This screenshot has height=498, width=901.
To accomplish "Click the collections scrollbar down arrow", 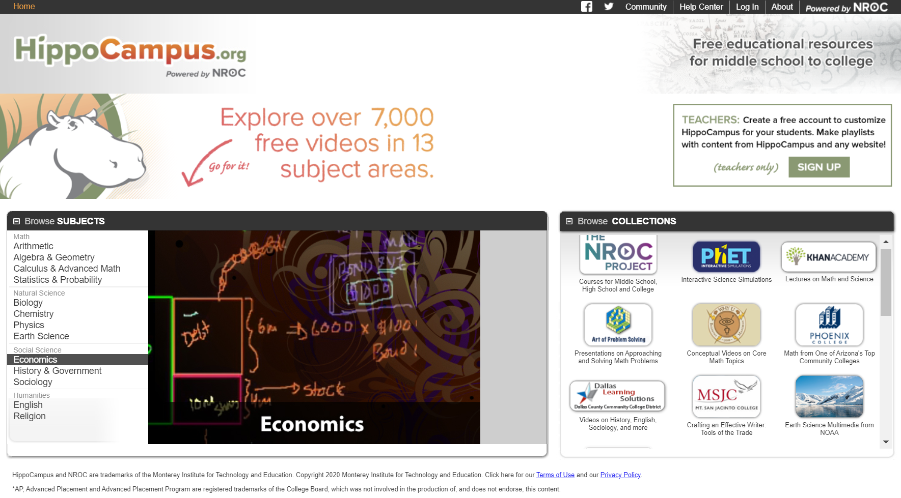I will [886, 442].
